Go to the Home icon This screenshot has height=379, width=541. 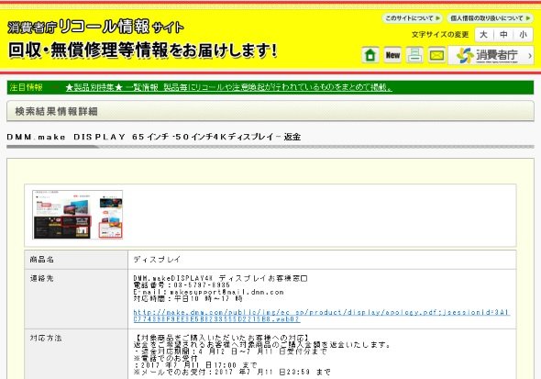click(x=370, y=55)
